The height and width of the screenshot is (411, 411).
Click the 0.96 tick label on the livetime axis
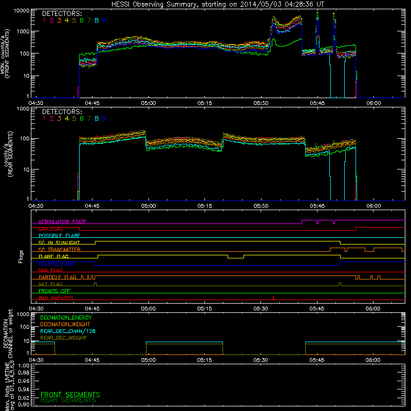(x=24, y=381)
